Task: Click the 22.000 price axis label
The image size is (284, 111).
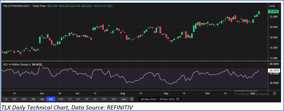Action: [x=274, y=16]
